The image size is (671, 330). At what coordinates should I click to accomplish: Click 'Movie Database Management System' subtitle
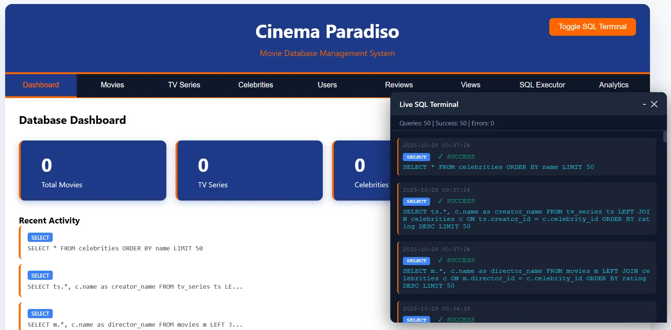click(x=327, y=53)
